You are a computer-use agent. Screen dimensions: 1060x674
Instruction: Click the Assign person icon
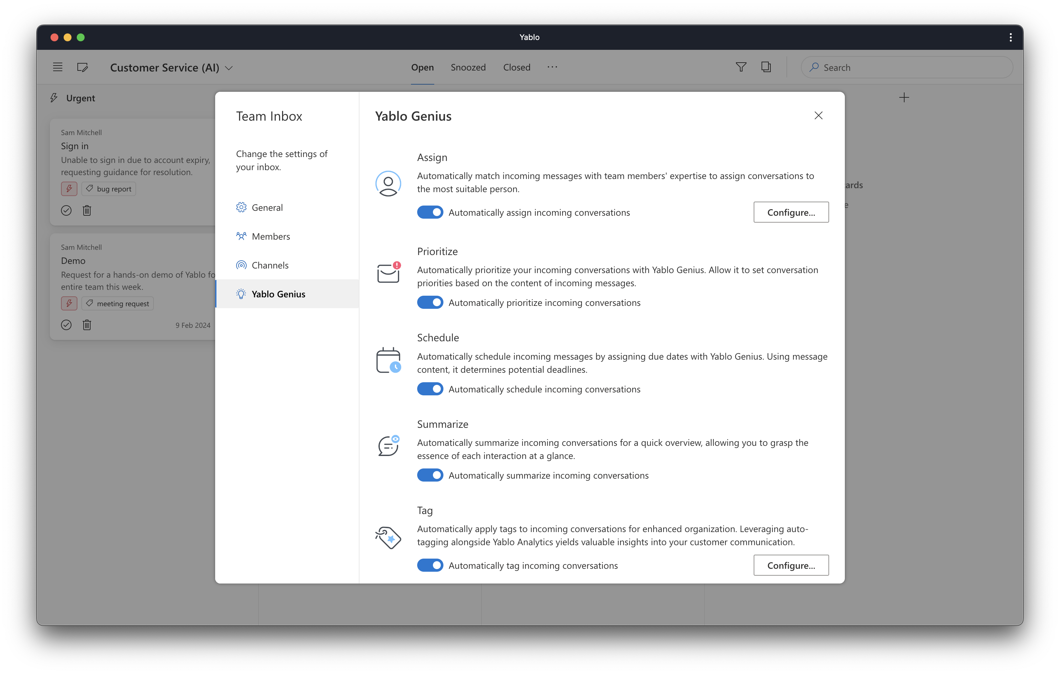[x=388, y=184]
